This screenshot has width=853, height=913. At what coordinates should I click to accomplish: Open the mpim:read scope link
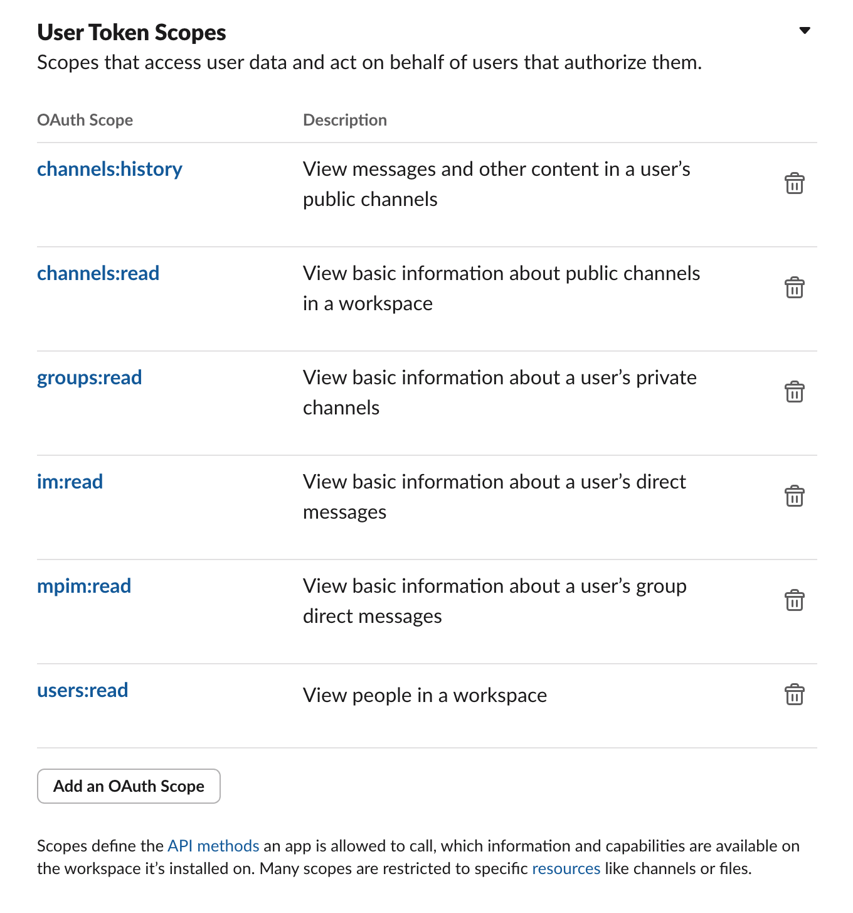(84, 586)
